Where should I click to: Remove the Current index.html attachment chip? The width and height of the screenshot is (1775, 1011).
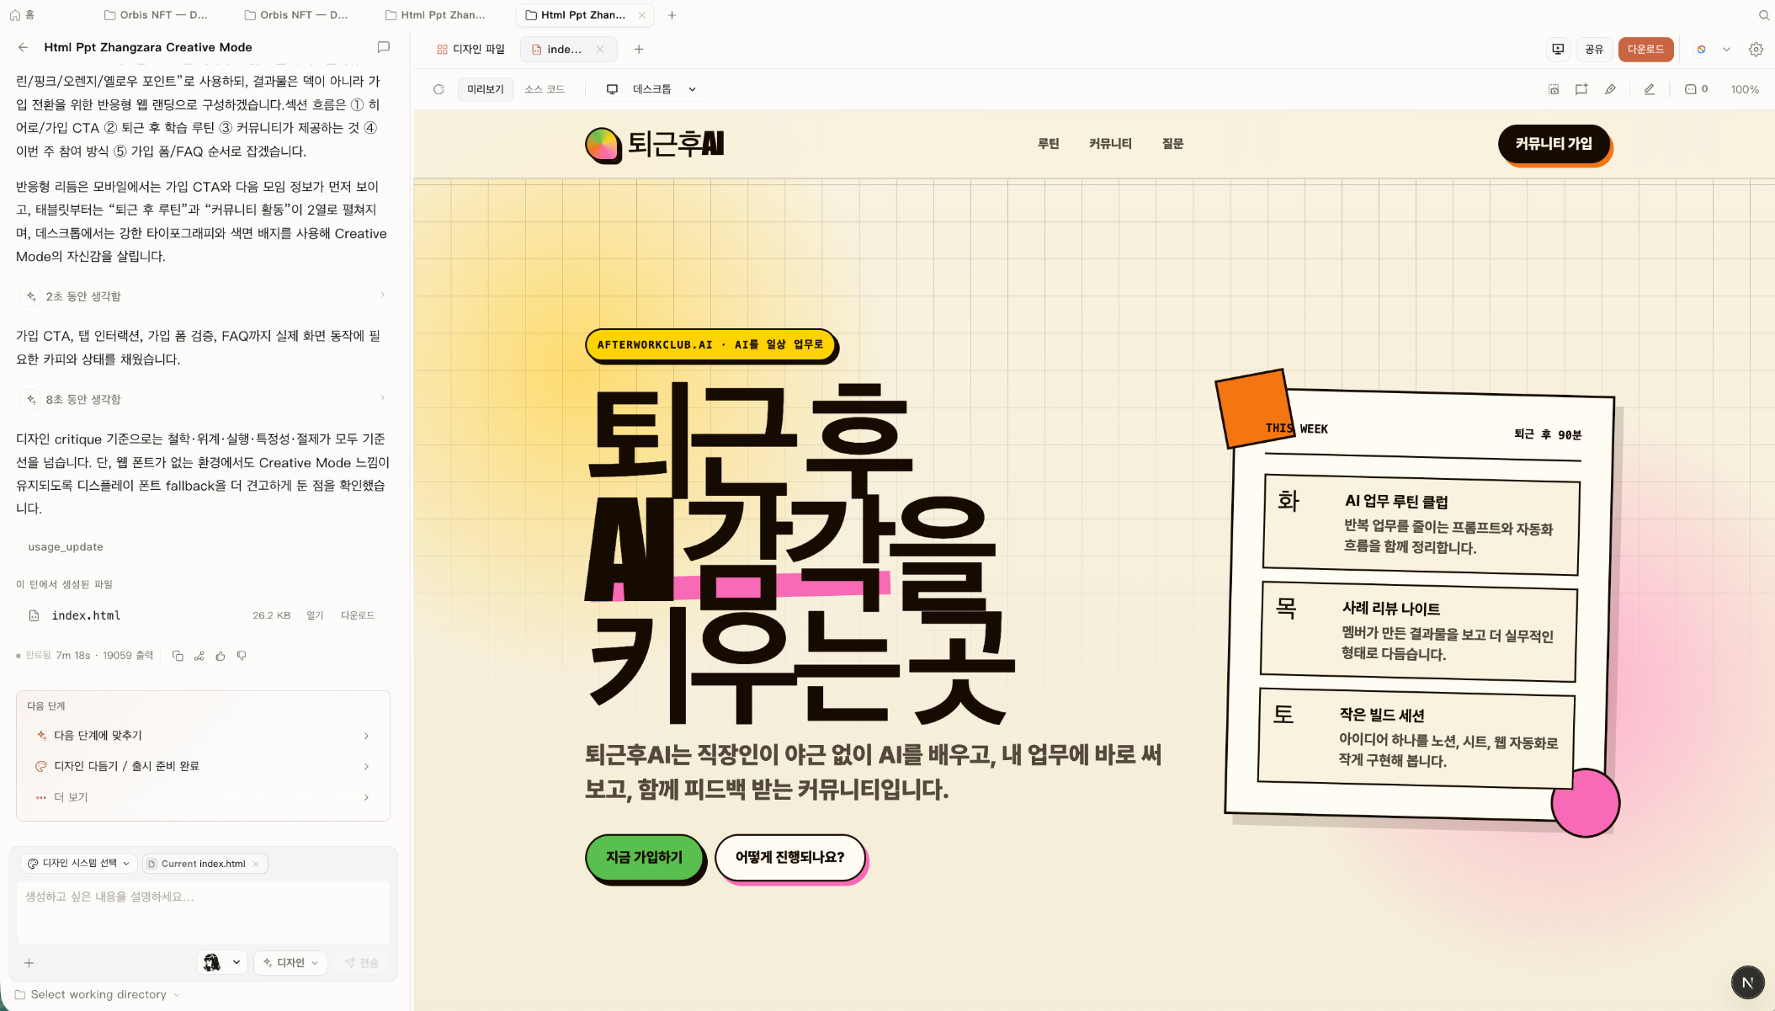pos(256,864)
